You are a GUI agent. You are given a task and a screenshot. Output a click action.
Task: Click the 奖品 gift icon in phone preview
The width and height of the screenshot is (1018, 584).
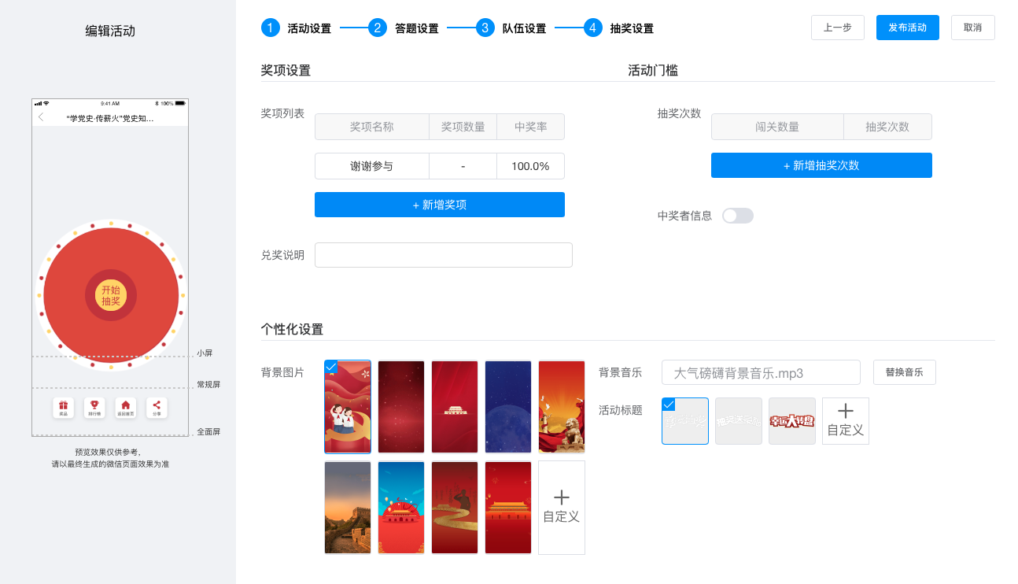(x=64, y=407)
